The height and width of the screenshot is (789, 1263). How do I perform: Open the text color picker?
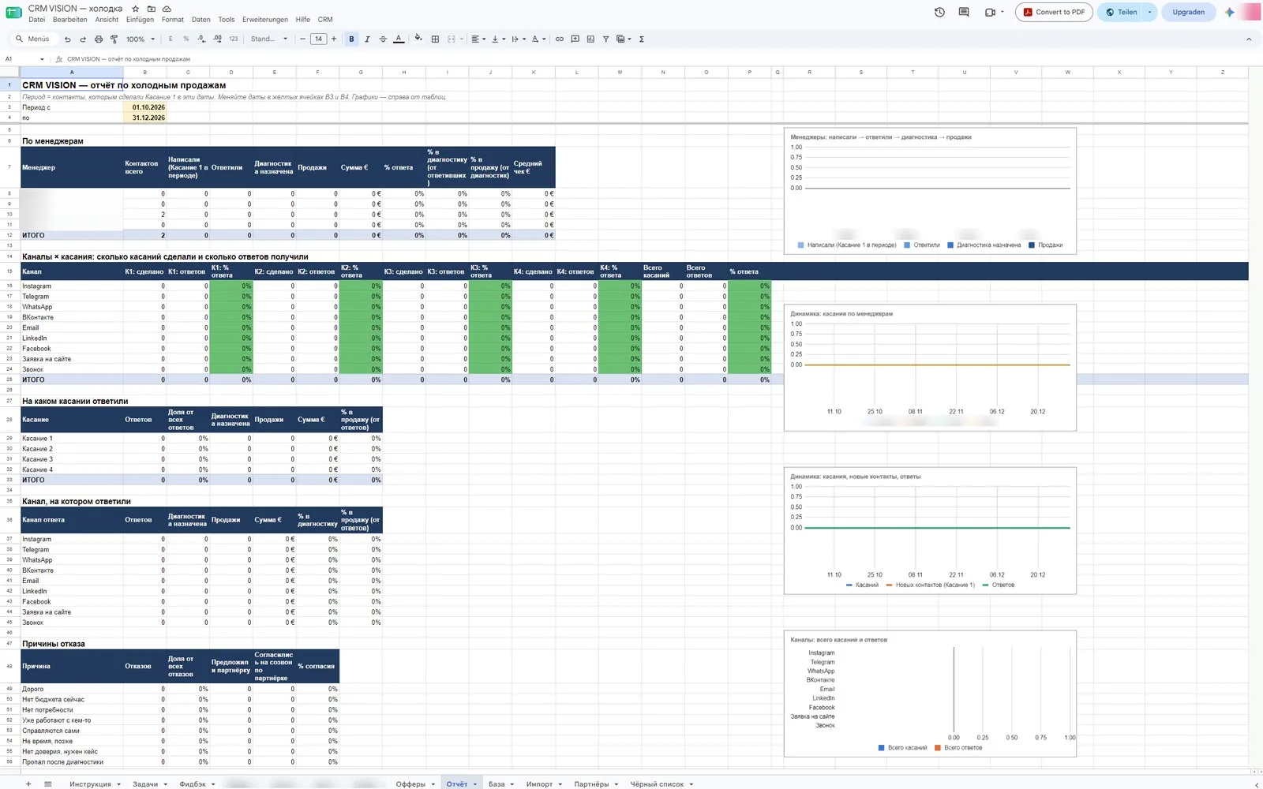[399, 39]
